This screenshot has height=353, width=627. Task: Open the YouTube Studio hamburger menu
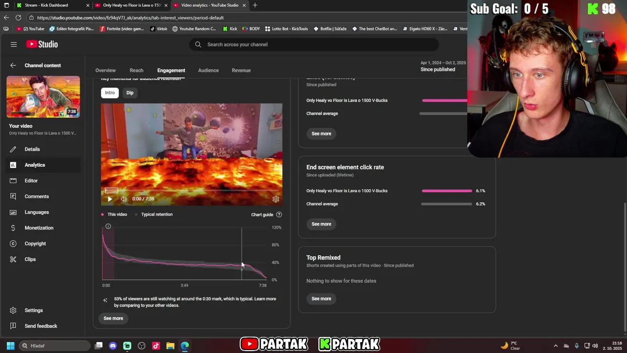14,44
